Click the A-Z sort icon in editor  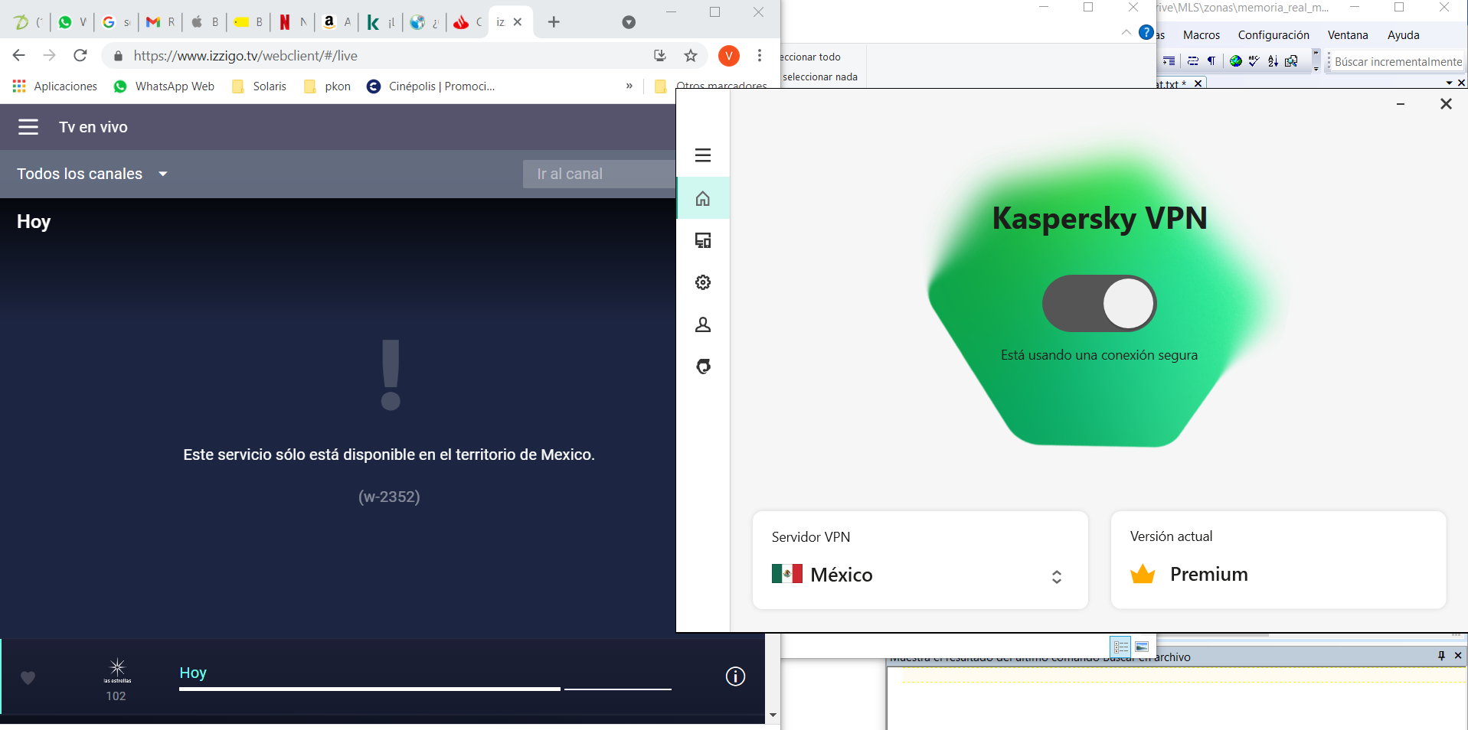click(1273, 61)
